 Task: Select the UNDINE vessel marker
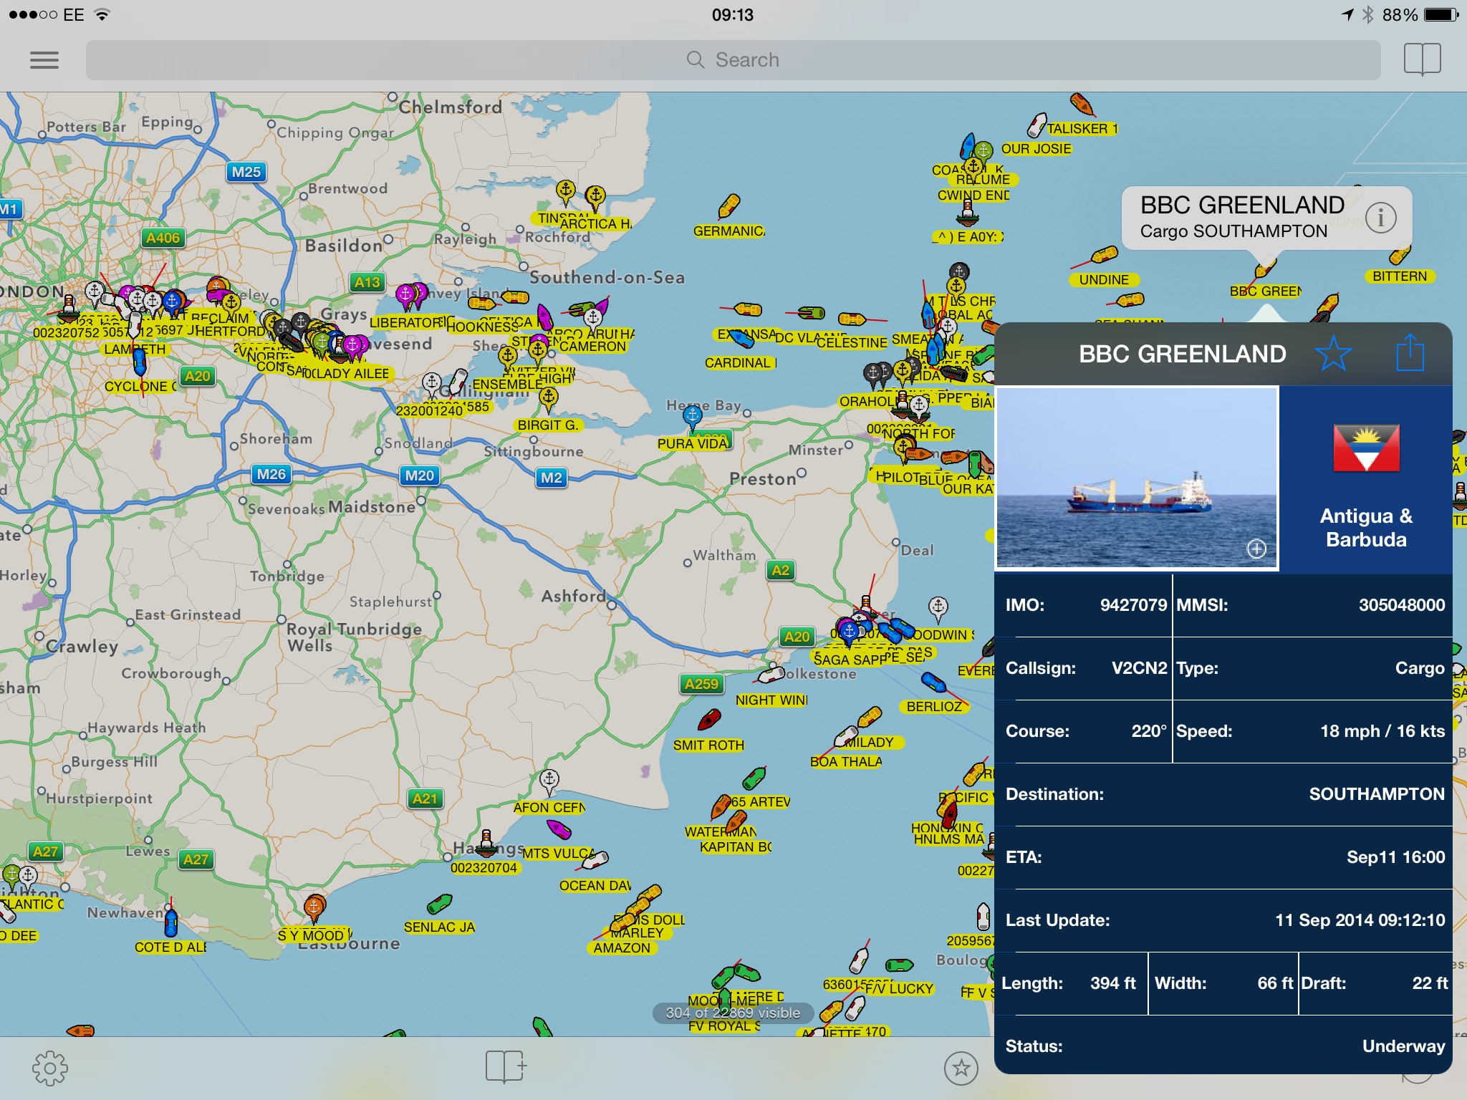click(x=1104, y=256)
